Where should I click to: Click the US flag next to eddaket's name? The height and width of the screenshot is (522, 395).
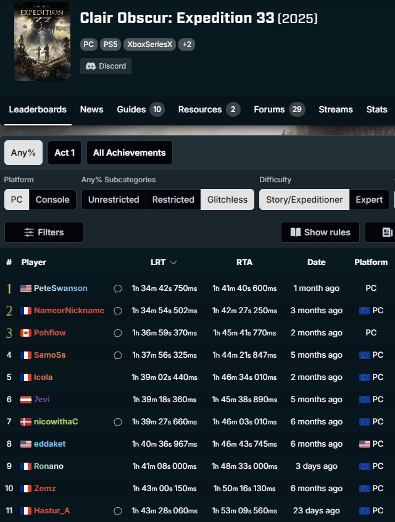(26, 444)
